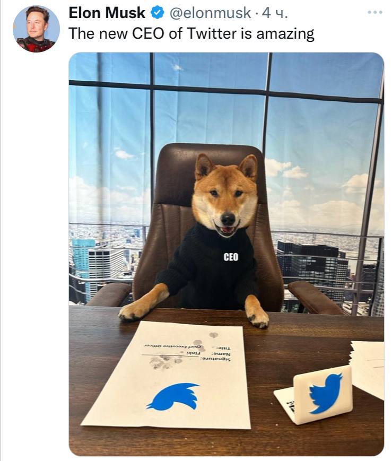Open Elon Musk's profile avatar
Viewport: 392px width, 461px height.
tap(36, 29)
